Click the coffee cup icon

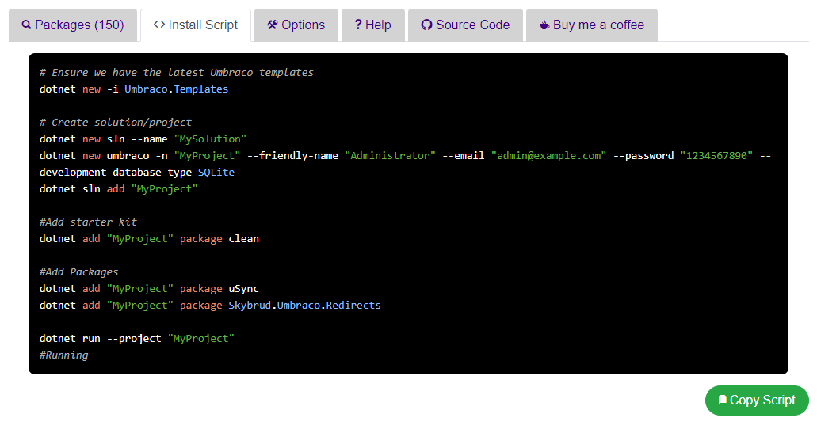click(544, 25)
